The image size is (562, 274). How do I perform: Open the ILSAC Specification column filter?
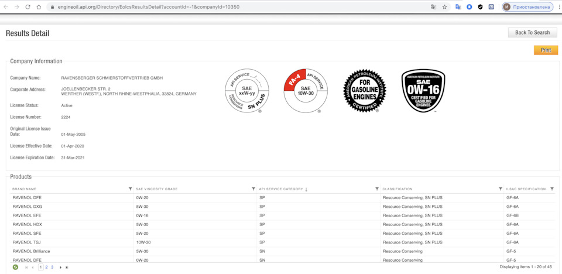pyautogui.click(x=552, y=189)
